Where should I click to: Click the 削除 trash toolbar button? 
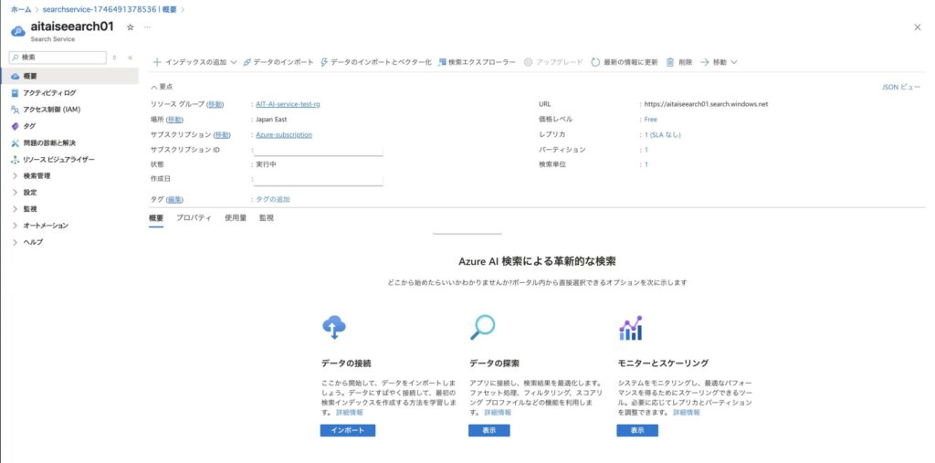point(679,62)
